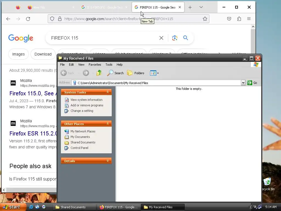
Task: Click Show Desktop quick launch icon
Action: (37, 207)
